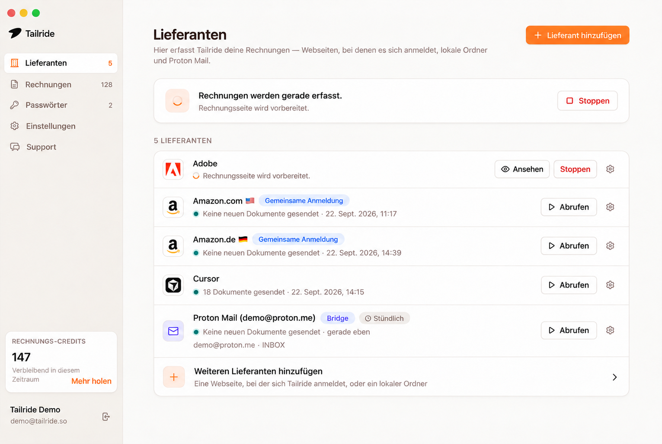Screen dimensions: 662x444
Task: Click the demo@tailride.so account email
Action: (x=39, y=421)
